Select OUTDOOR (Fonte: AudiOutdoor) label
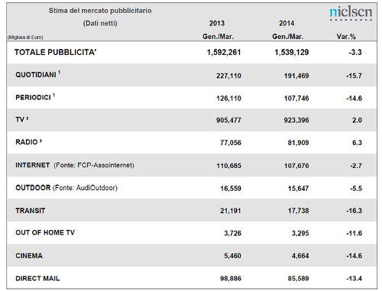Image resolution: width=382 pixels, height=291 pixels. [x=66, y=188]
